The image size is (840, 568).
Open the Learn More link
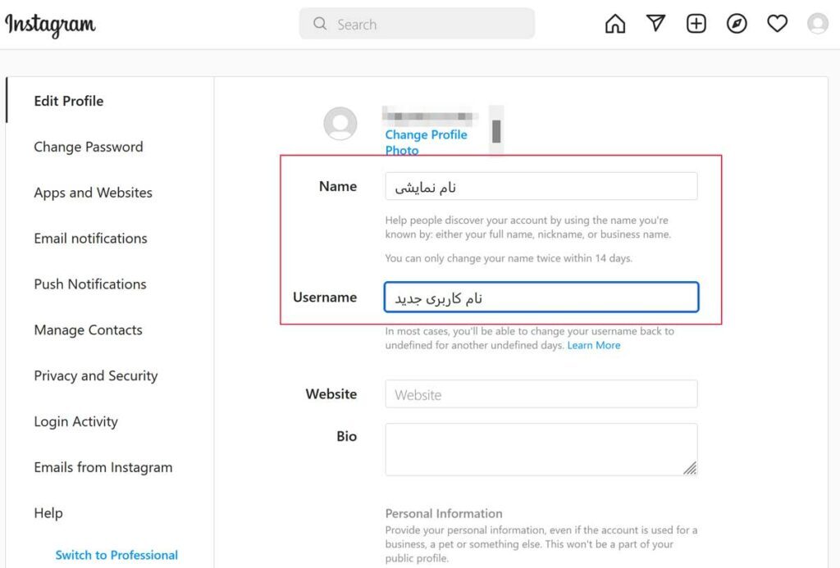(x=594, y=346)
